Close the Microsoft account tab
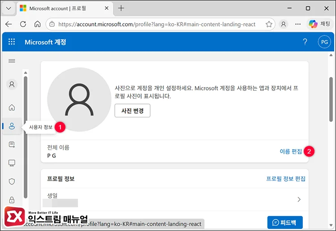The width and height of the screenshot is (336, 231). (x=107, y=8)
